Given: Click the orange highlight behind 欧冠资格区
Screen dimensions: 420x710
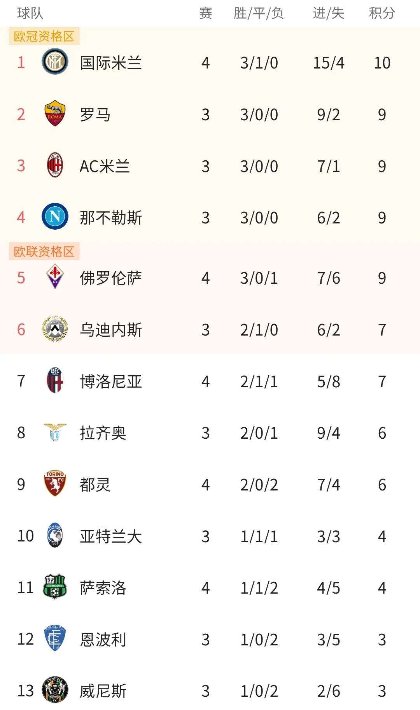Looking at the screenshot, I should tap(44, 35).
